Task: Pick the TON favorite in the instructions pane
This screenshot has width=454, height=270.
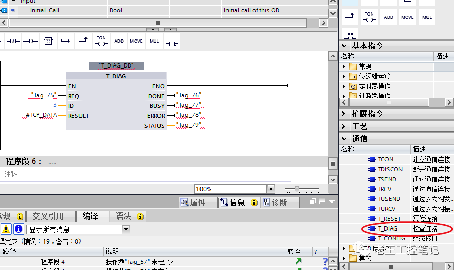Action: (369, 17)
